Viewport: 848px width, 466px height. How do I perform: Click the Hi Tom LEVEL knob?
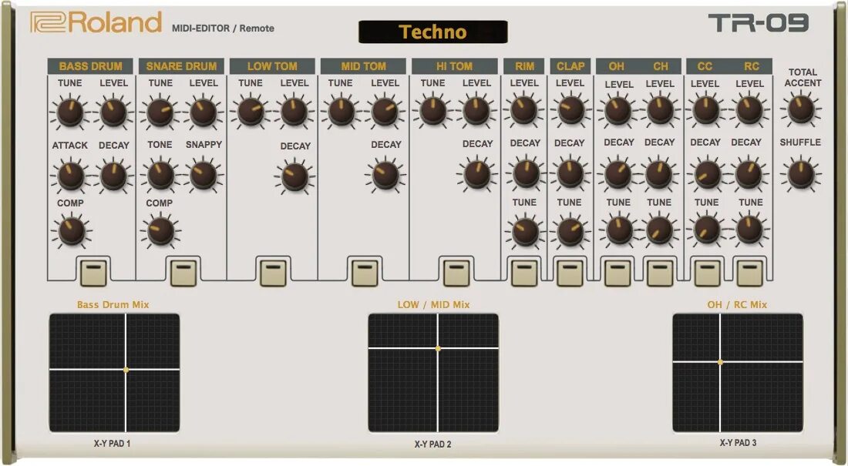(x=476, y=112)
